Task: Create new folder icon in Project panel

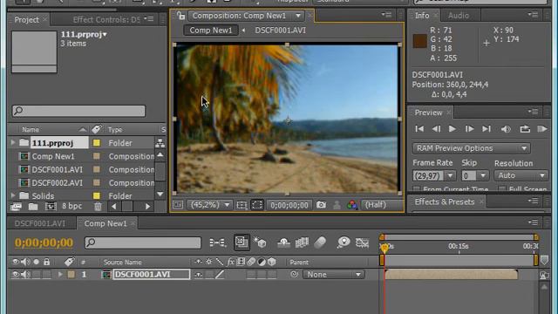Action: click(33, 206)
